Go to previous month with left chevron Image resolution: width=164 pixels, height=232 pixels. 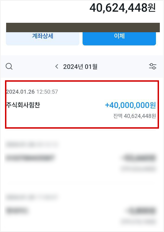[57, 66]
